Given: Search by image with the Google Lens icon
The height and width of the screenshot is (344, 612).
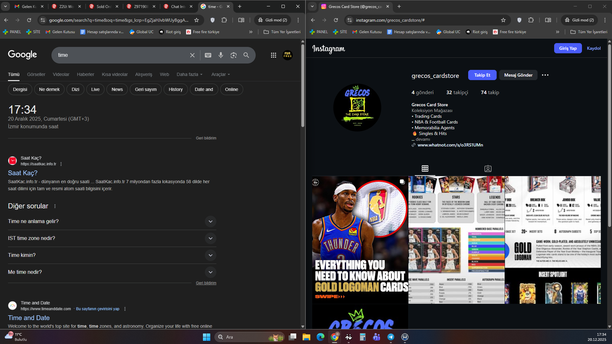Looking at the screenshot, I should click(234, 55).
